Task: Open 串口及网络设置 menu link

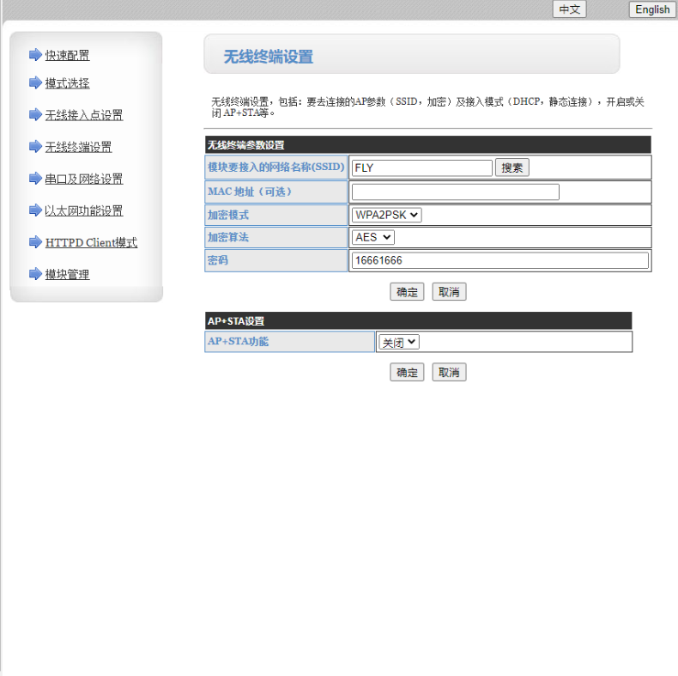Action: pyautogui.click(x=84, y=179)
